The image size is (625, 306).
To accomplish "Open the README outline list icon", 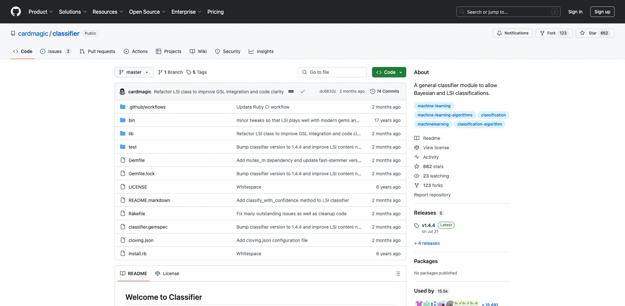I will [397, 273].
